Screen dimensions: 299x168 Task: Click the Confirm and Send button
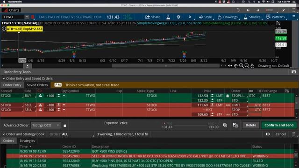[x=279, y=125]
